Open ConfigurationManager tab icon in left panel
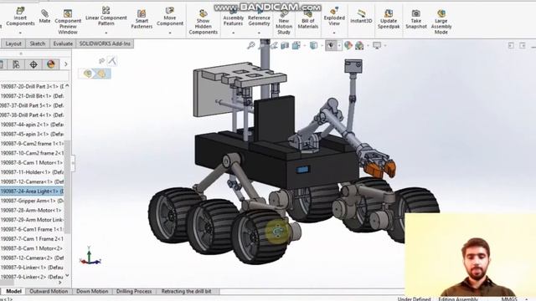Viewport: 536px width, 301px height. pyautogui.click(x=16, y=64)
